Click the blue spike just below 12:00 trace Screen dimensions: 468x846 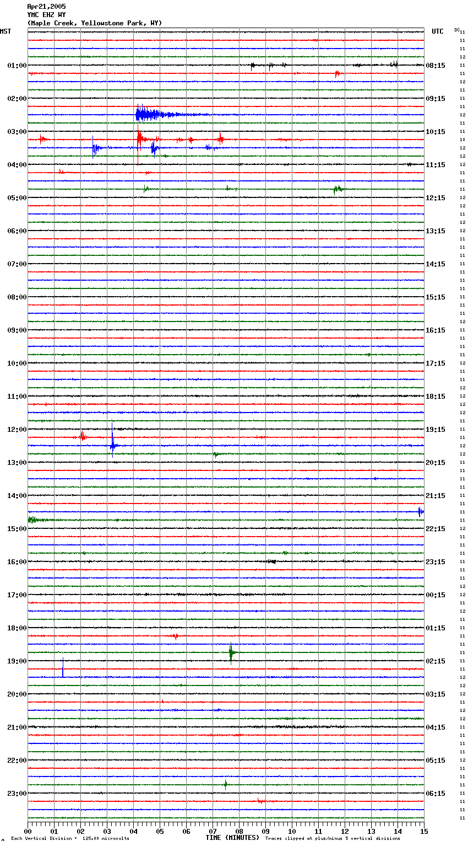pyautogui.click(x=112, y=440)
